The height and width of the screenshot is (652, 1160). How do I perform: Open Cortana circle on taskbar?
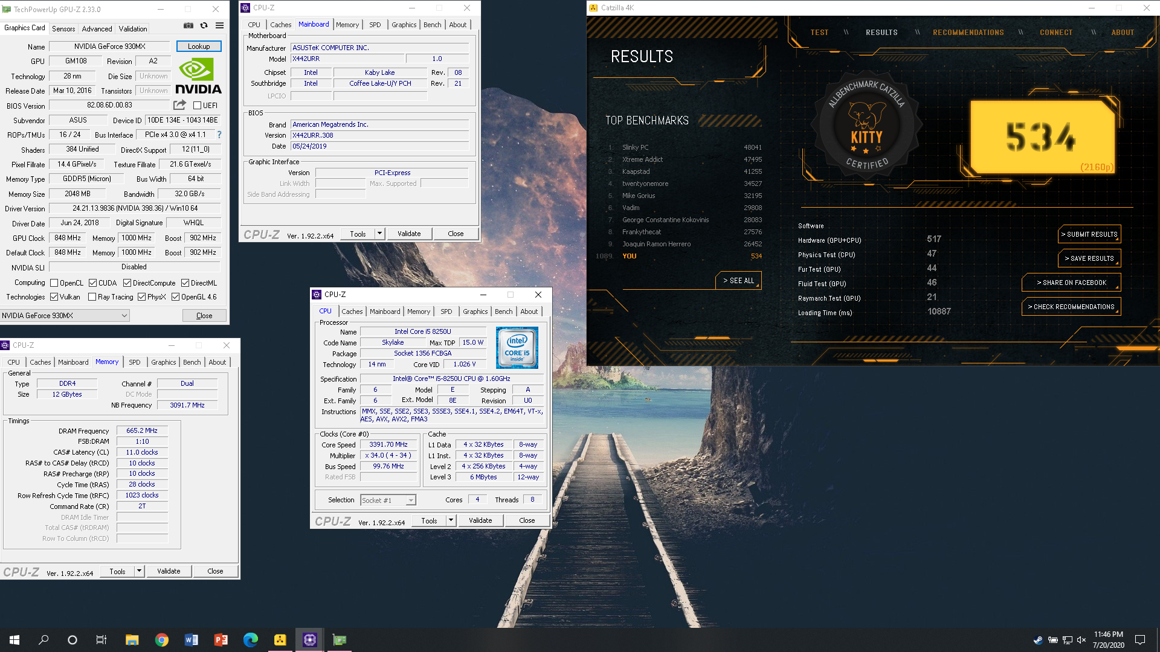pos(72,639)
